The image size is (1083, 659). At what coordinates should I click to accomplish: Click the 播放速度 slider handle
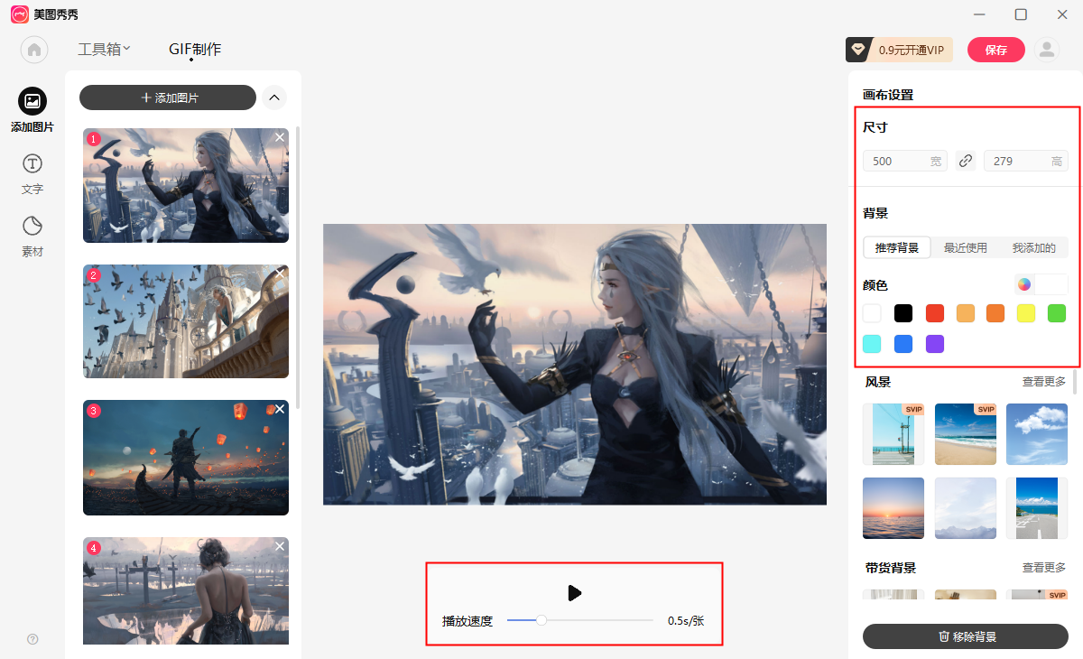[541, 620]
